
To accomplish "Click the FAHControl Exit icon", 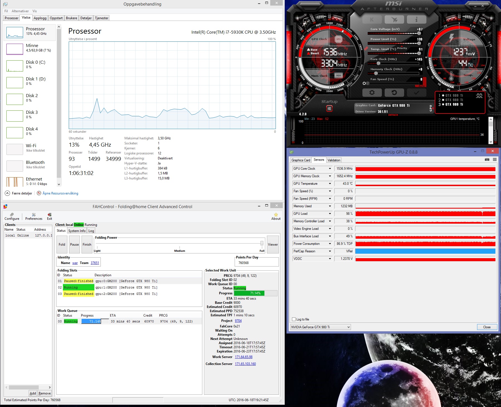I will coord(50,214).
